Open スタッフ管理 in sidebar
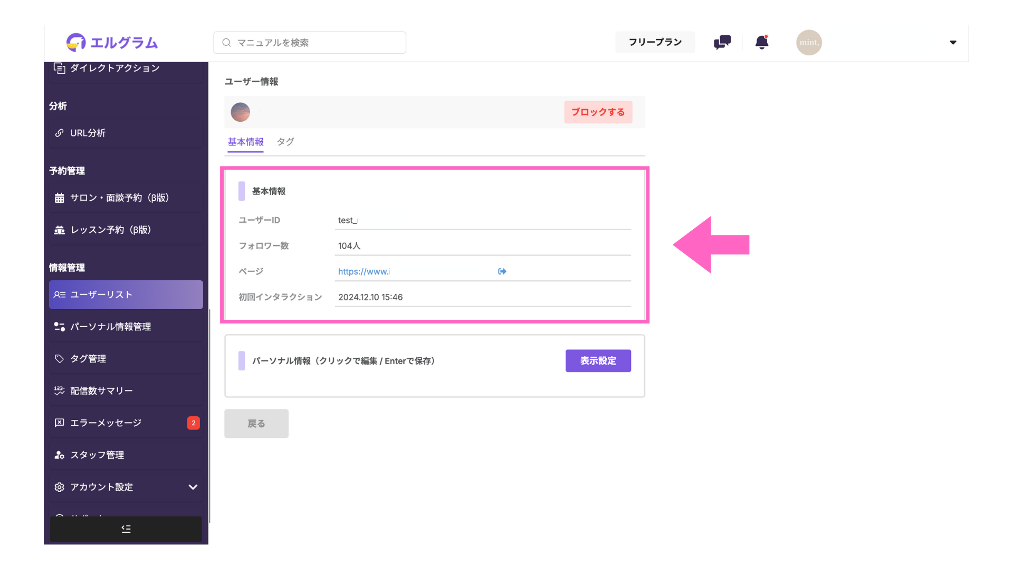The image size is (1013, 569). tap(126, 455)
